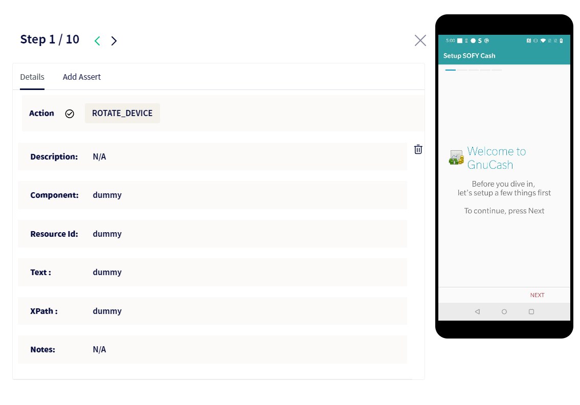
Task: Tap NEXT in the phone preview
Action: 537,295
